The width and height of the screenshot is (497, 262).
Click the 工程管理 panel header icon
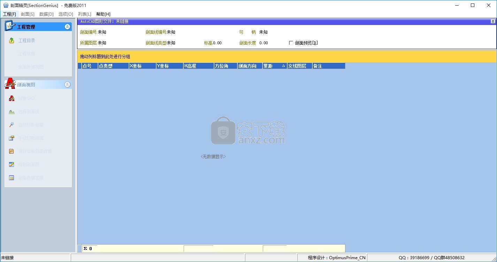(10, 25)
